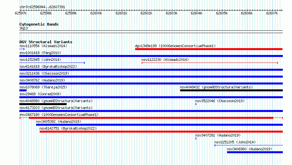Screen dimensions: 292x165
Task: Click the nsv3211436 (Chaisson2019) label
Action: click(44, 73)
